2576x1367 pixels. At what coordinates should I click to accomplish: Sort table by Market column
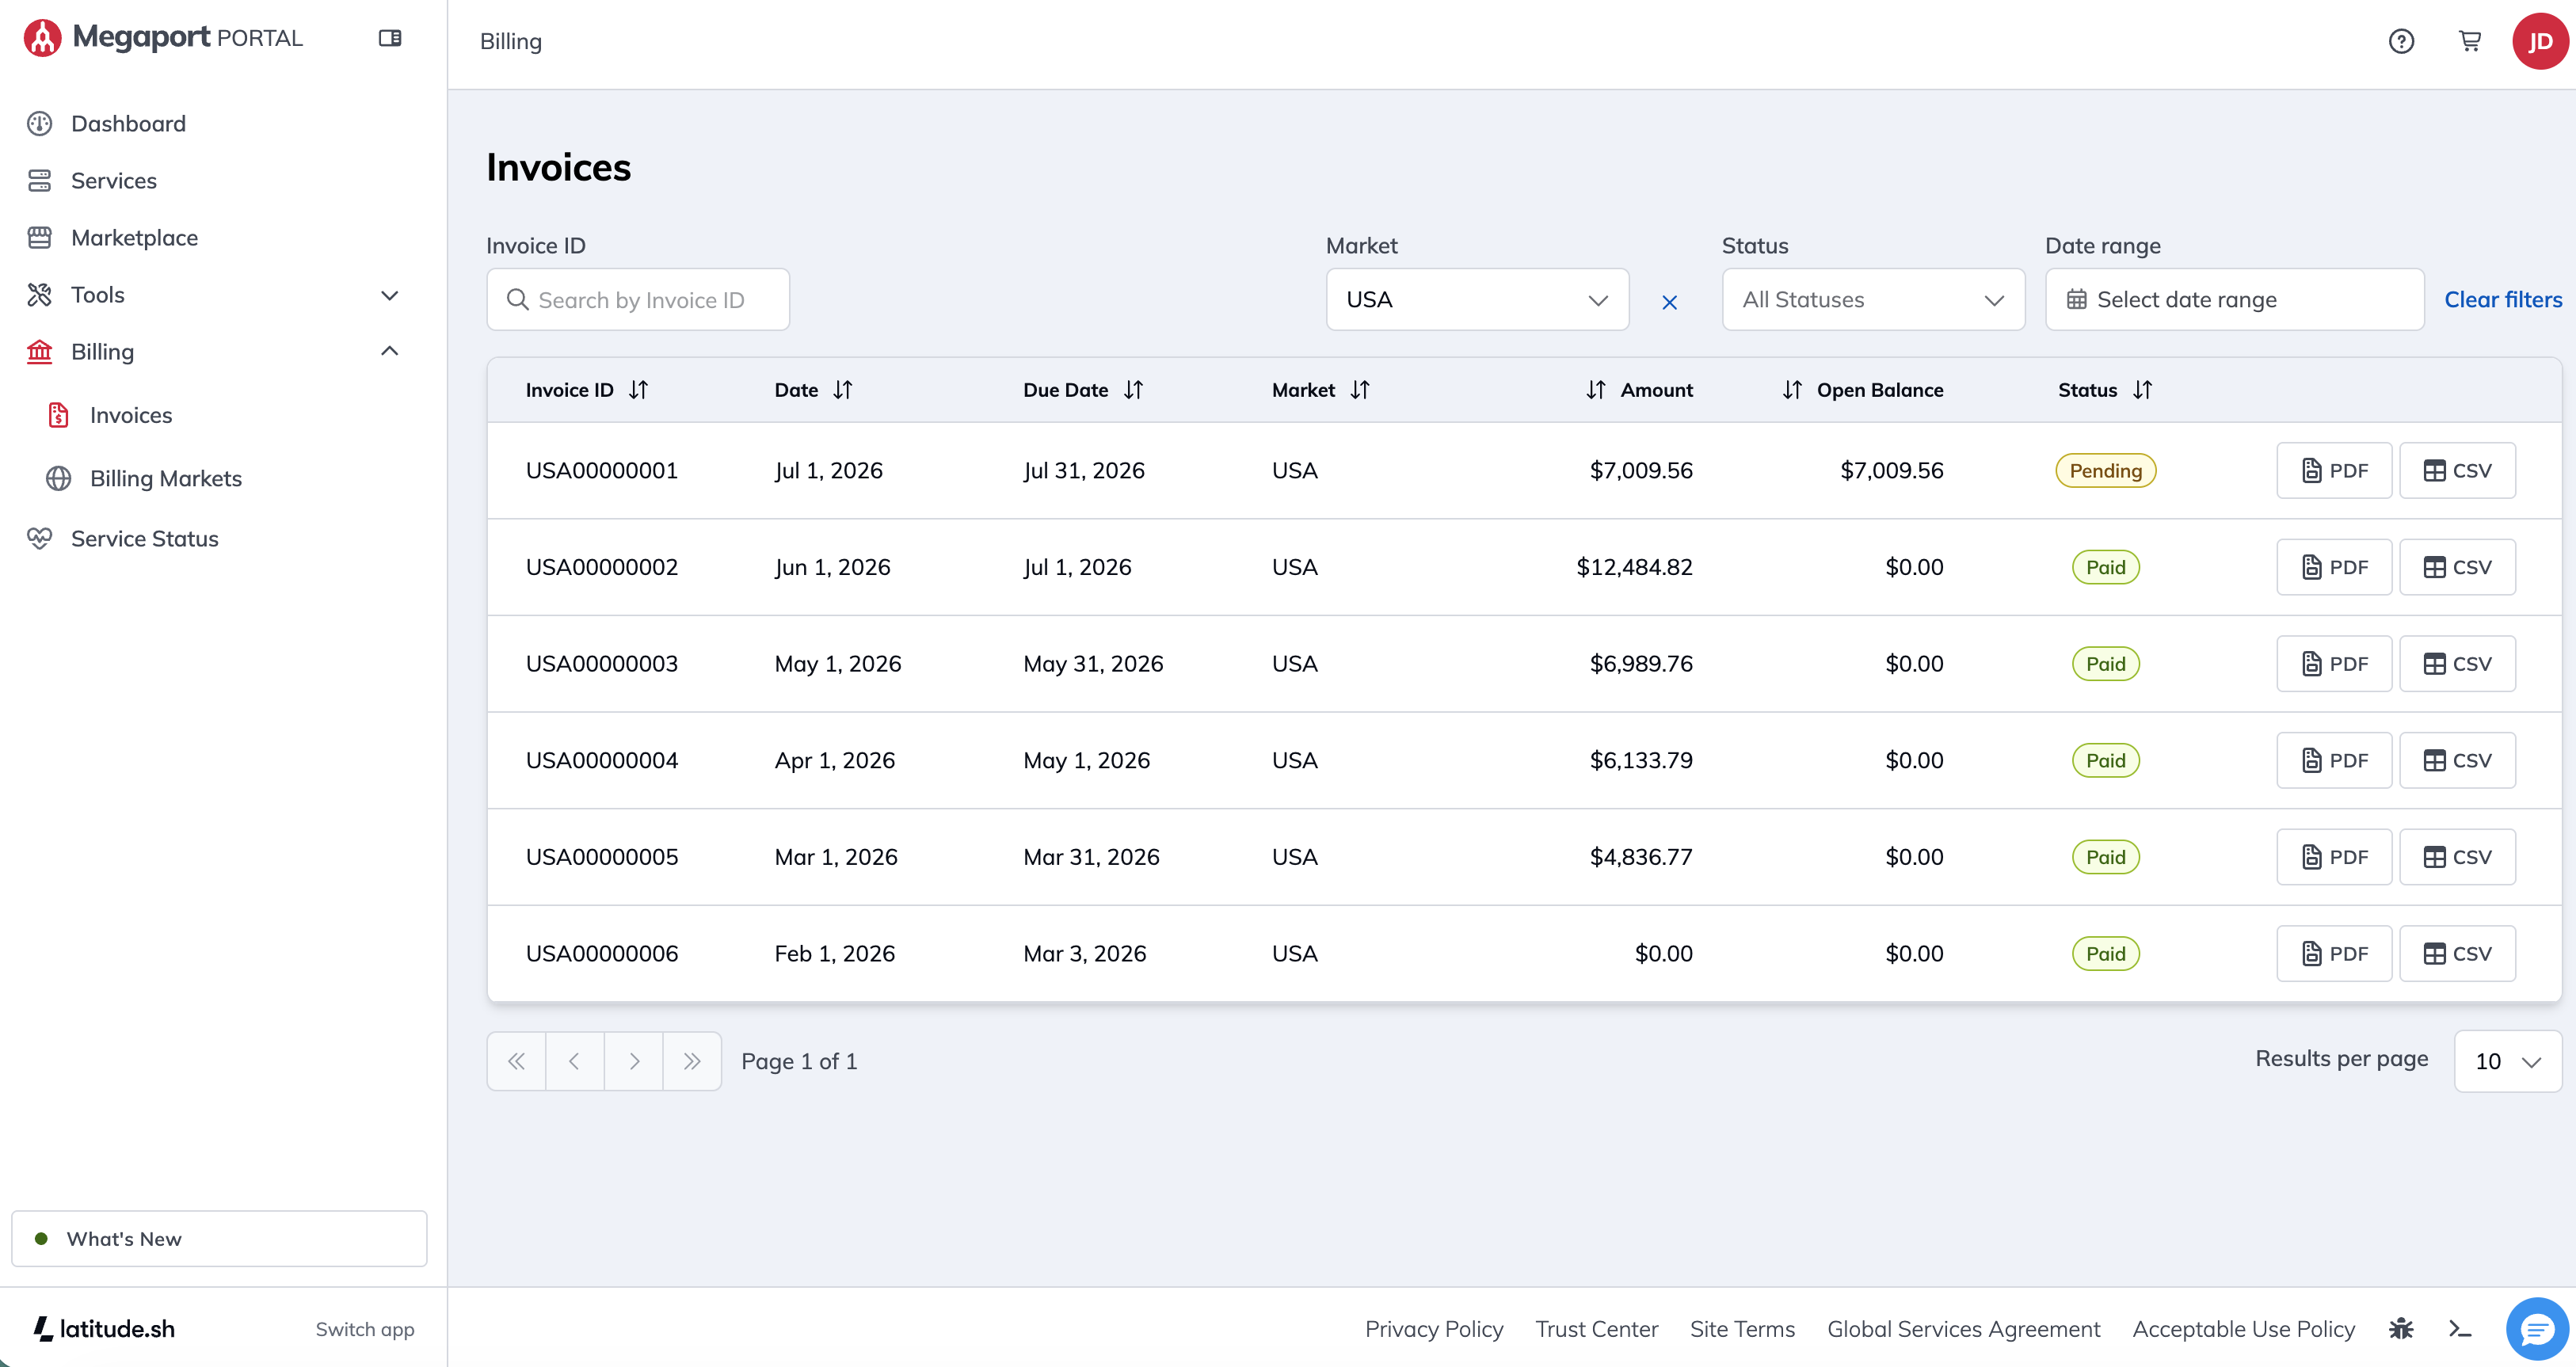(x=1360, y=390)
